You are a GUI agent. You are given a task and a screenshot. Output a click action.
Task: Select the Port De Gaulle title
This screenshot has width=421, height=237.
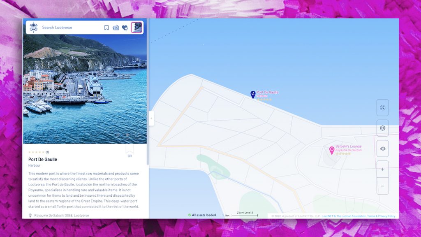[x=43, y=159]
